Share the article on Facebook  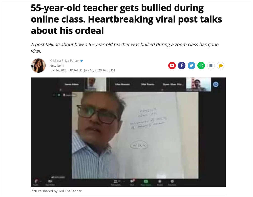coord(182,66)
